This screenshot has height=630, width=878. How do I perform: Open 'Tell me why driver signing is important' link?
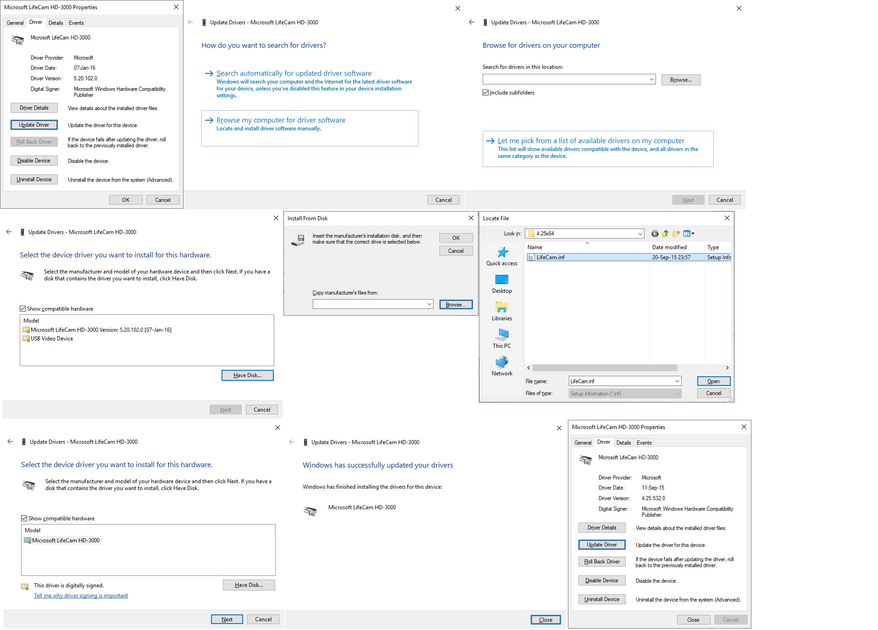(81, 596)
